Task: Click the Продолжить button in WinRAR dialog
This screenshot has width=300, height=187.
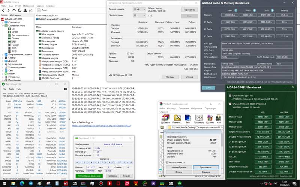Action: click(x=205, y=167)
